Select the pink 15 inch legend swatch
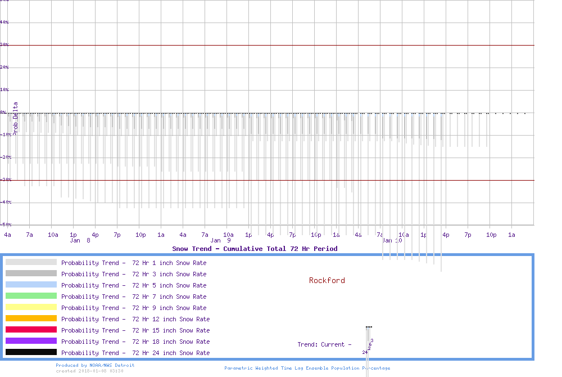This screenshot has height=377, width=562. coord(31,330)
